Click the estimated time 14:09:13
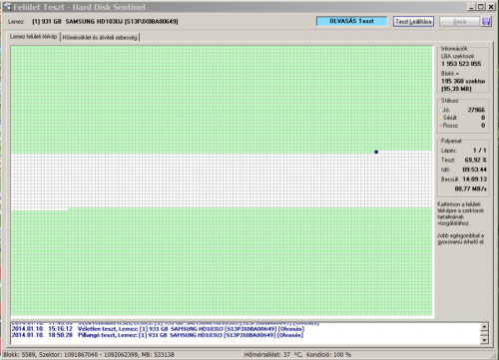The height and width of the screenshot is (360, 499). point(475,180)
